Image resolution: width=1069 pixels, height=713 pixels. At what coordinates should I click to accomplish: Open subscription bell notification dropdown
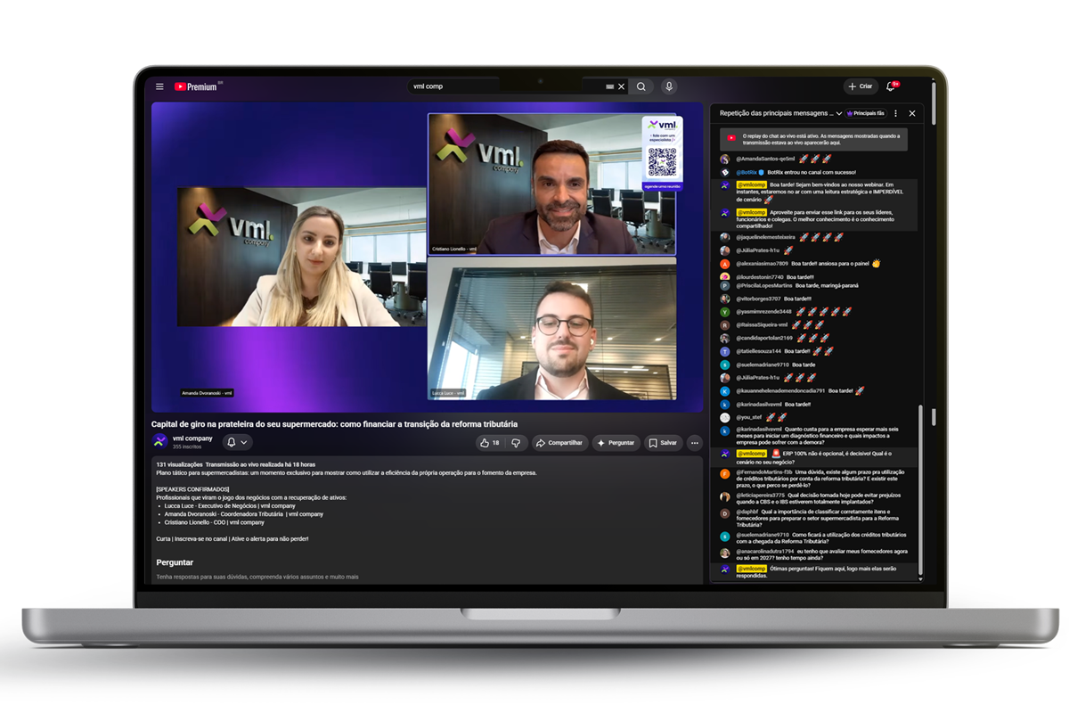tap(237, 442)
